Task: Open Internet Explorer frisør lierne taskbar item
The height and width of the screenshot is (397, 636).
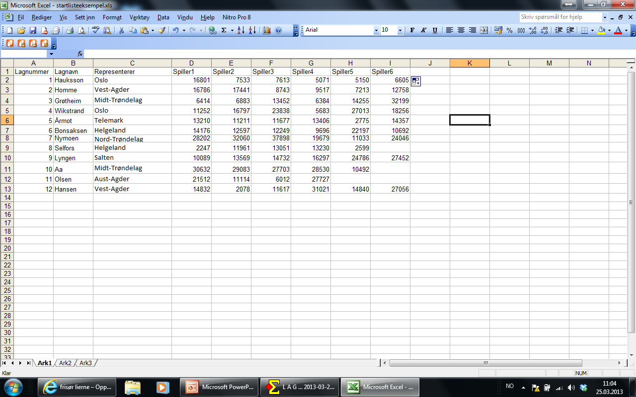Action: pyautogui.click(x=78, y=387)
